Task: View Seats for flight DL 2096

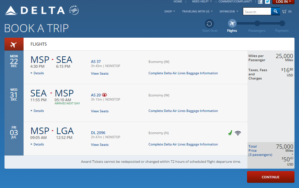Action: tap(100, 144)
